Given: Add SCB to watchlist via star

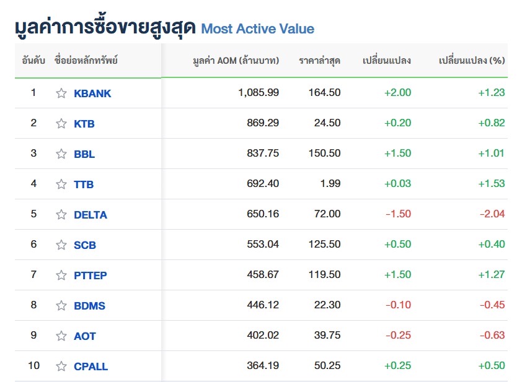Looking at the screenshot, I should [61, 245].
